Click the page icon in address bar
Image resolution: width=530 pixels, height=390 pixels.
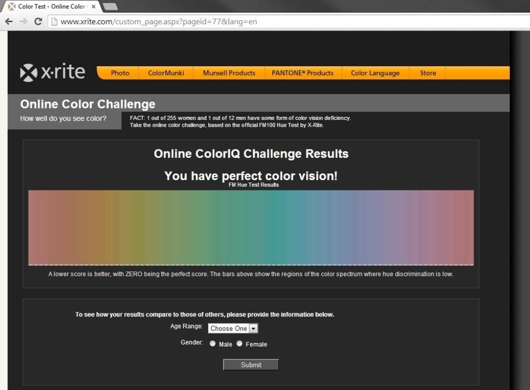click(x=54, y=22)
